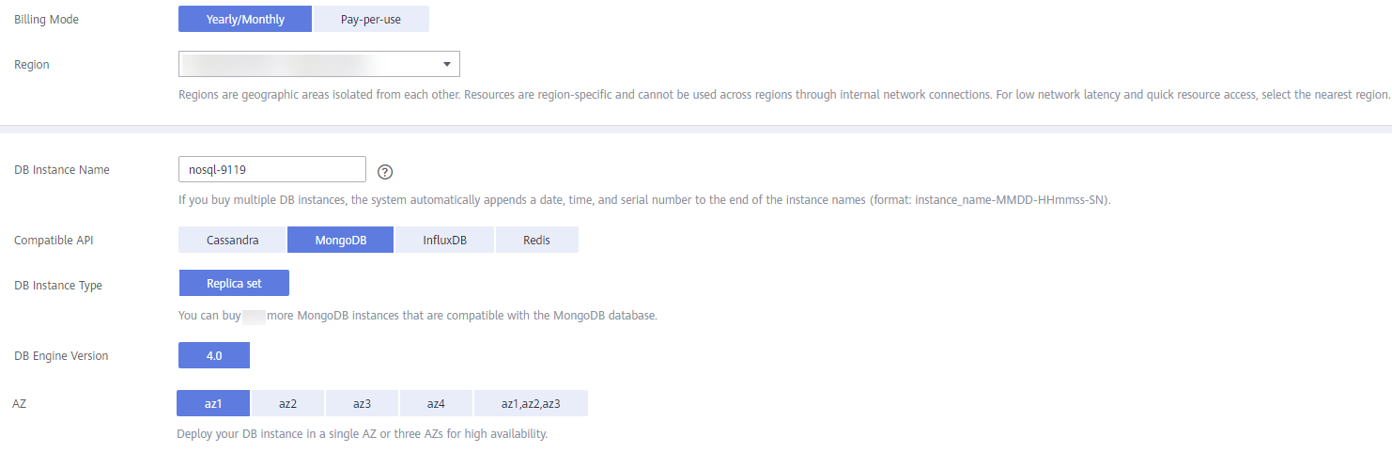Viewport: 1392px width, 452px height.
Task: Open the Region combo box
Action: (319, 64)
